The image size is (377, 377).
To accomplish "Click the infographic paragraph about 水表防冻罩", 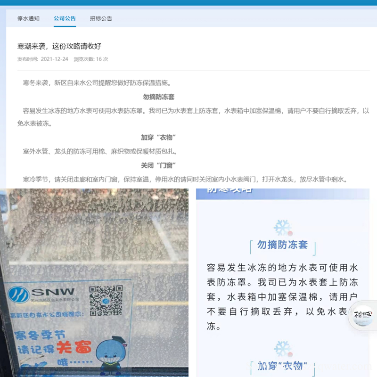I will tap(282, 297).
